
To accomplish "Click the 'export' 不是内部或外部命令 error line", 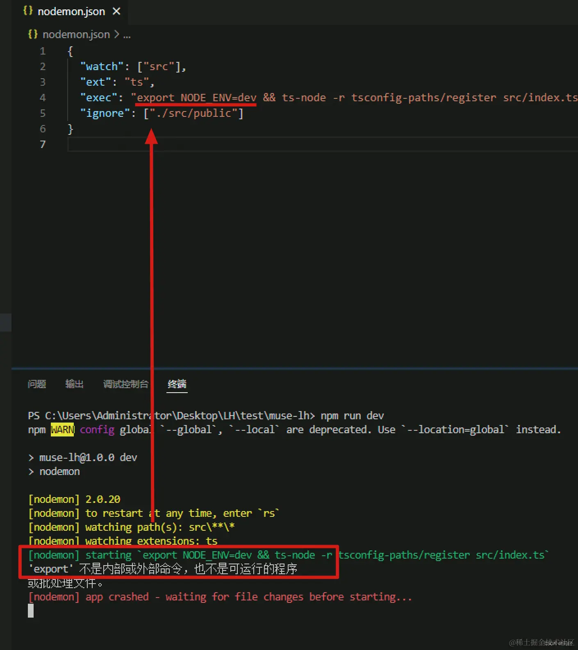I will (x=163, y=569).
